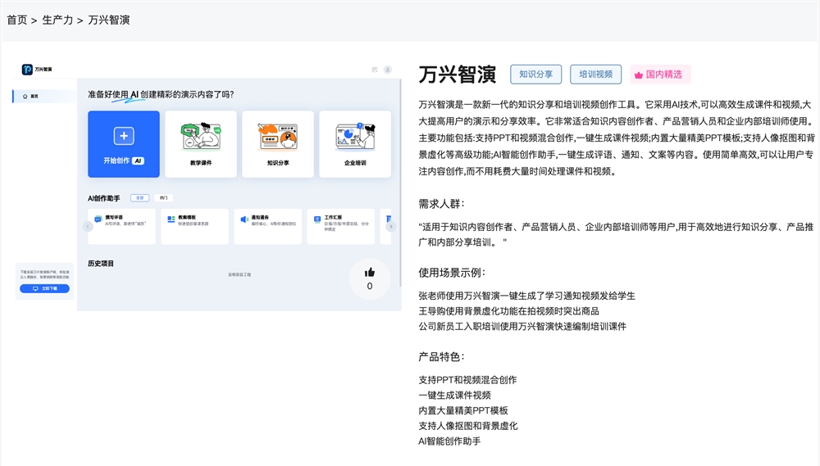Click the line 支持人像抠图和背景虚化

tap(468, 426)
